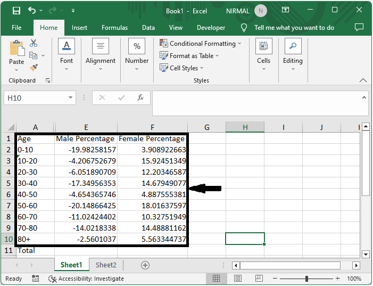Click the Format Painter brush icon
373x286 pixels.
pos(34,68)
